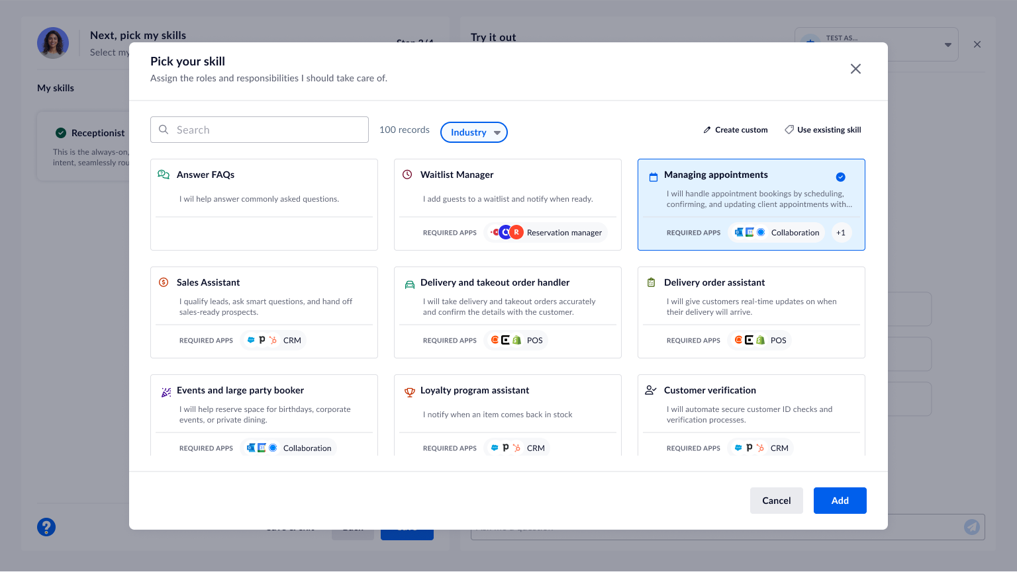Click the magnifier icon in the search box

pyautogui.click(x=164, y=130)
